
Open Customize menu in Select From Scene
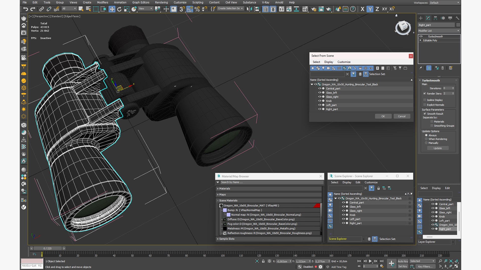point(344,62)
